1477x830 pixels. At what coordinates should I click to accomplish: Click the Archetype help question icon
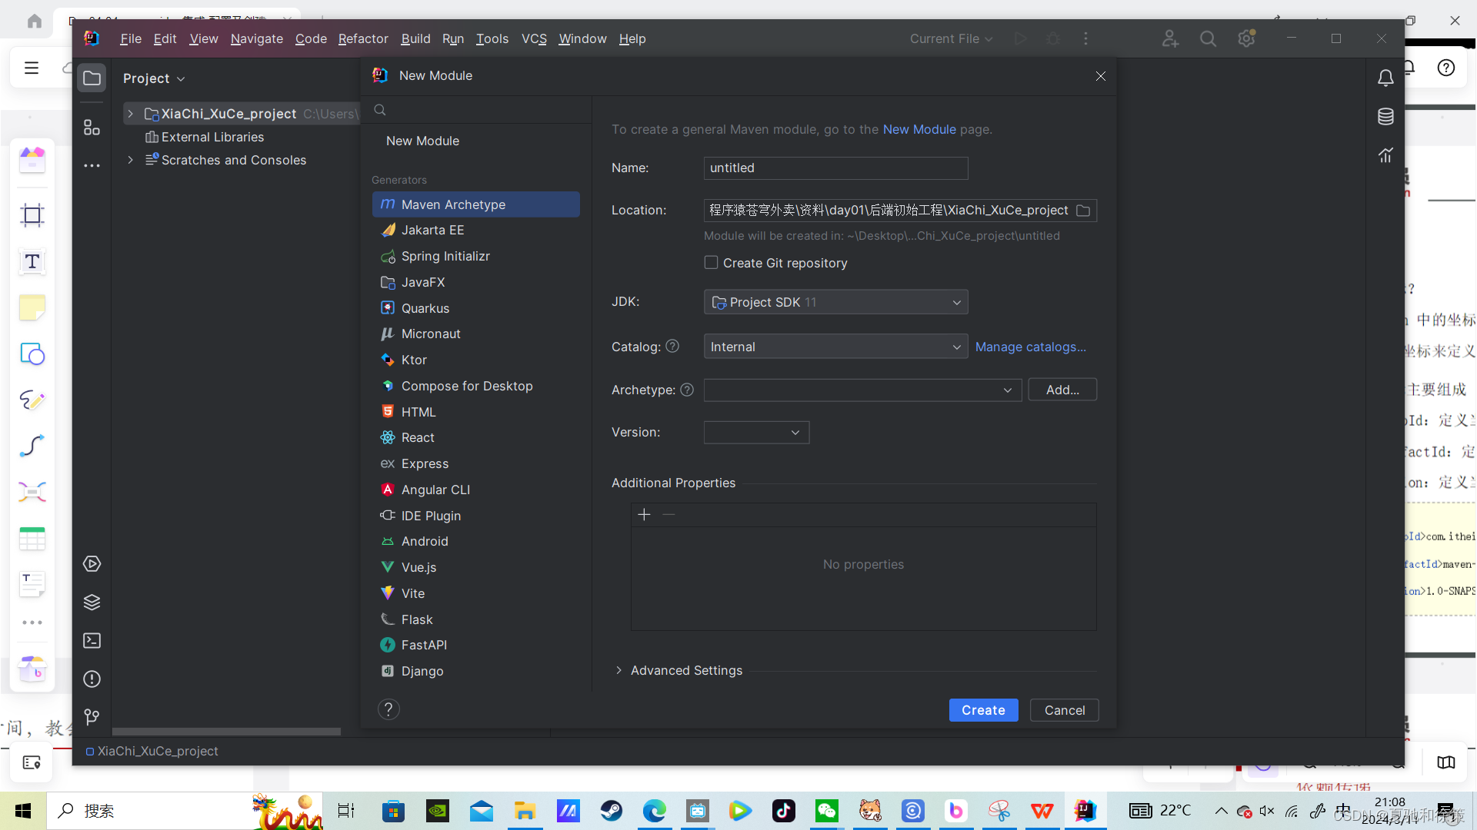click(x=687, y=390)
